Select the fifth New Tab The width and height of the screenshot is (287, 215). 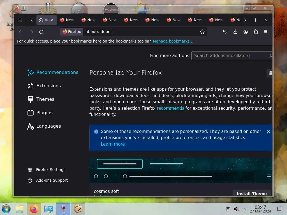tap(152, 20)
